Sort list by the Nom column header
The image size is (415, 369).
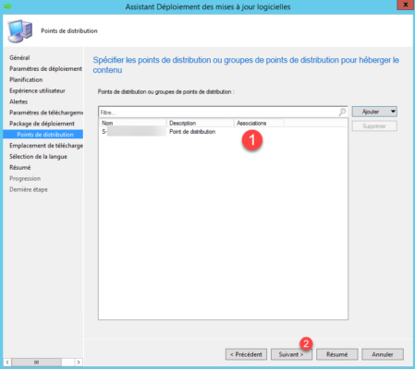[133, 123]
